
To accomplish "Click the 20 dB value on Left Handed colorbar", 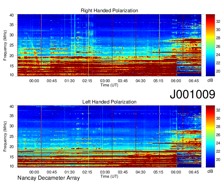I will point(218,160).
